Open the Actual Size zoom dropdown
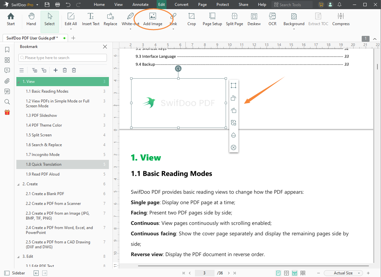The image size is (381, 277). [x=343, y=273]
